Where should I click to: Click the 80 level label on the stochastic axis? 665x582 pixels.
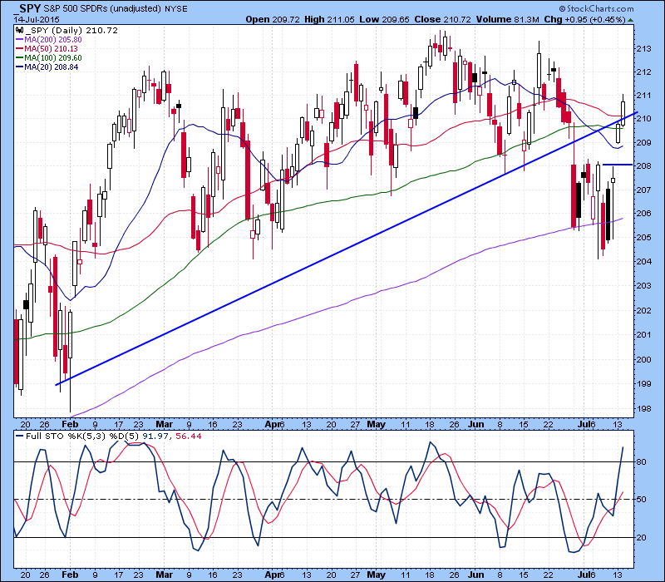click(641, 461)
